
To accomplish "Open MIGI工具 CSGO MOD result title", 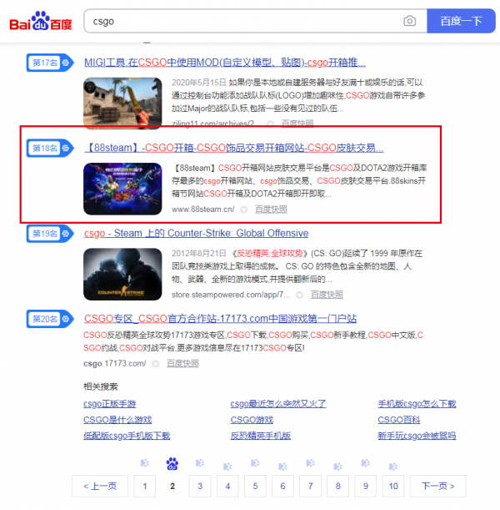I will pyautogui.click(x=225, y=62).
